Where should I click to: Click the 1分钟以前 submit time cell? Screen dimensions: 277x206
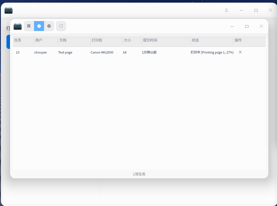149,52
